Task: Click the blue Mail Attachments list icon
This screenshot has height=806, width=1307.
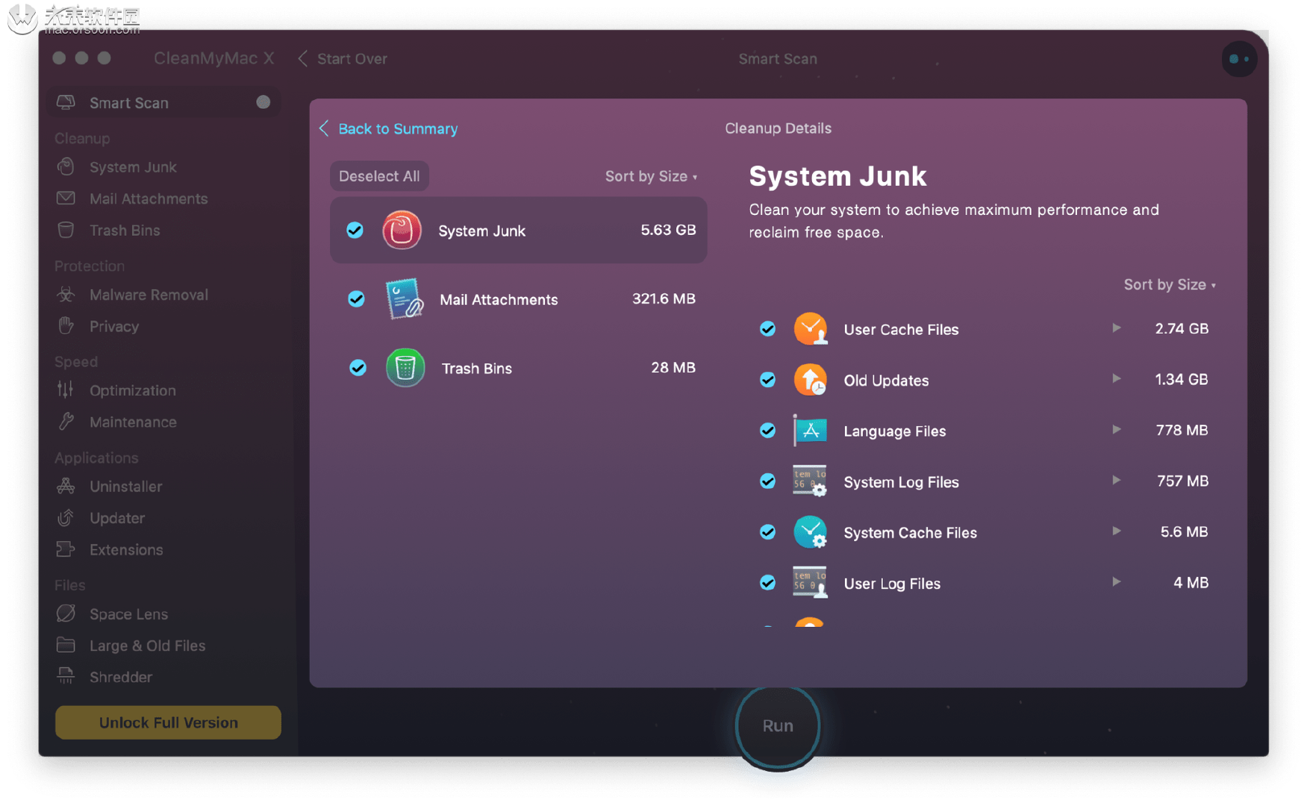Action: [405, 299]
